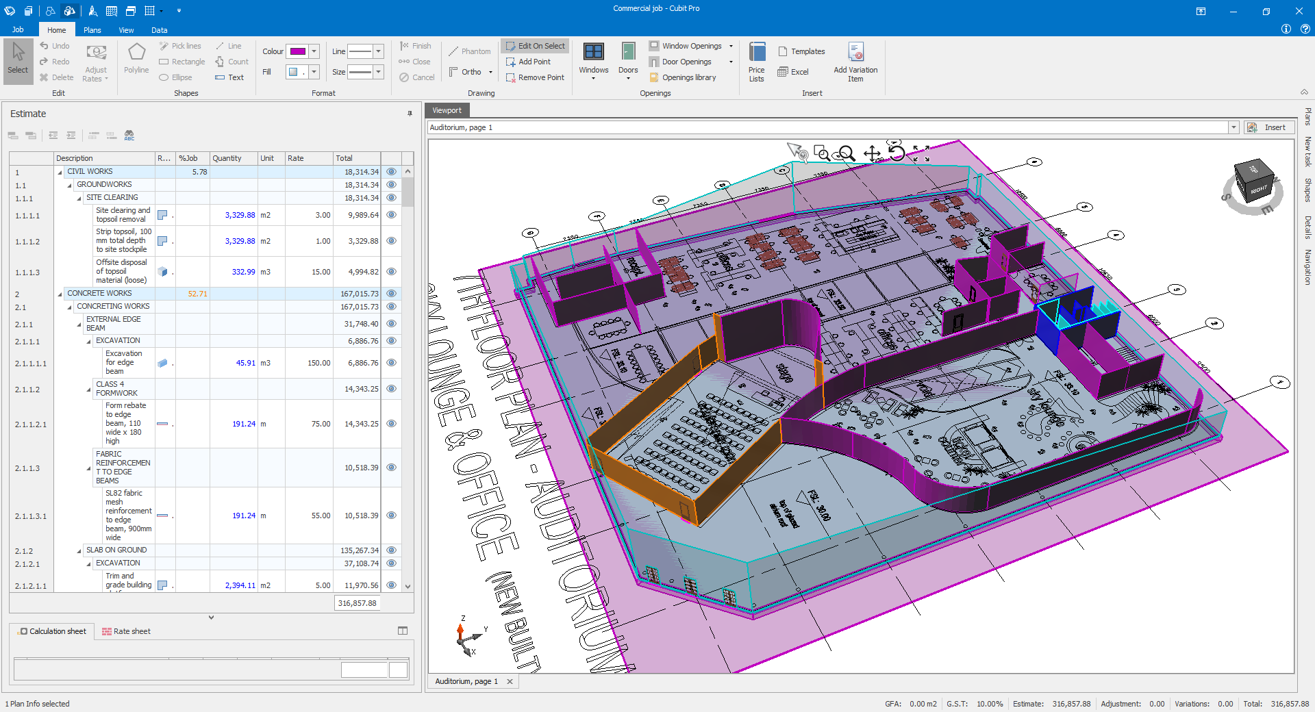The image size is (1315, 712).
Task: Activate the Rectangle drawing tool
Action: coord(181,61)
